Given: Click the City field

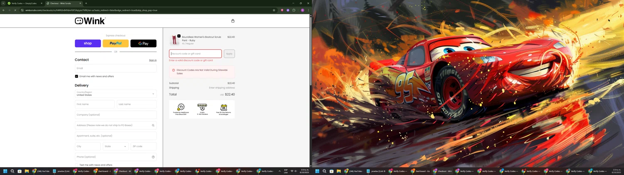Looking at the screenshot, I should [x=88, y=146].
